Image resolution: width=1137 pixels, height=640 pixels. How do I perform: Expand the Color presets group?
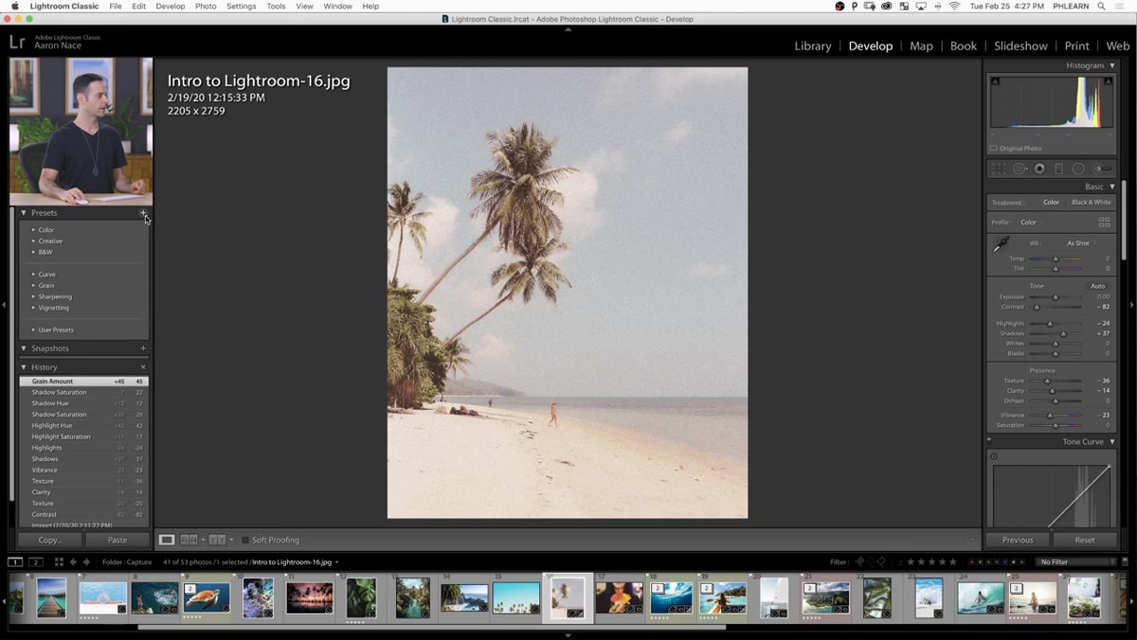[x=33, y=230]
